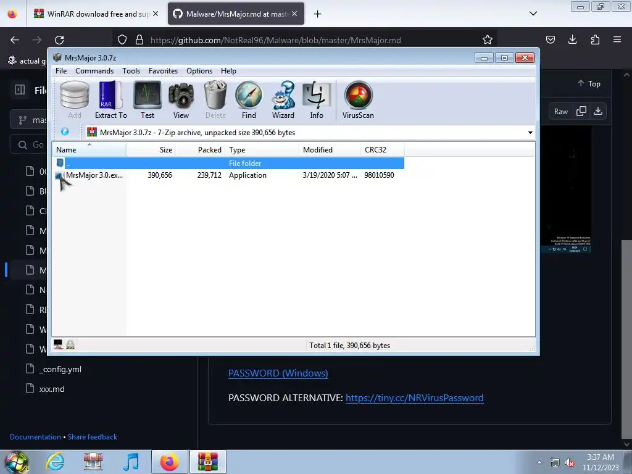This screenshot has width=632, height=474.
Task: Run the Test archive tool
Action: pyautogui.click(x=148, y=99)
